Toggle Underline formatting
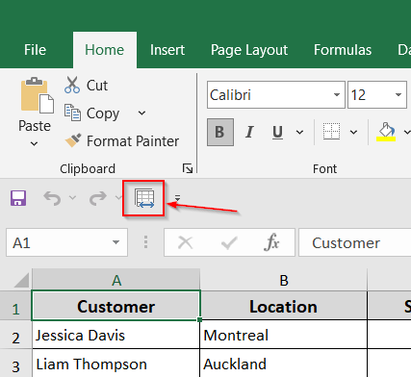 coord(277,132)
